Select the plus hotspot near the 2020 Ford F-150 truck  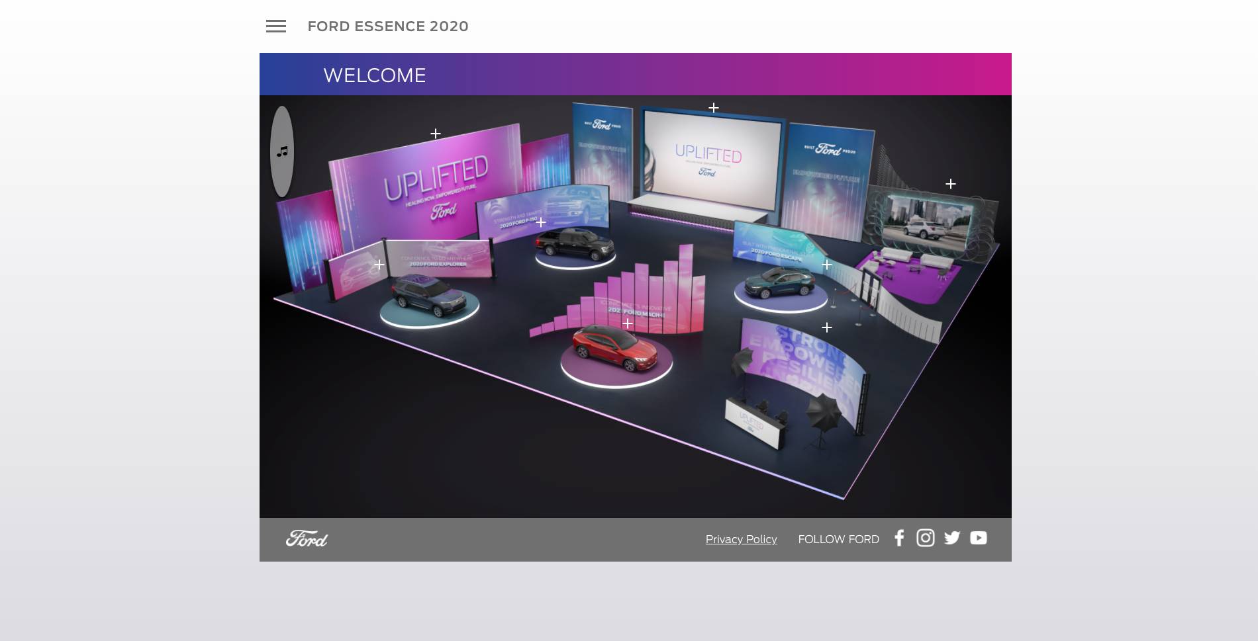point(541,222)
